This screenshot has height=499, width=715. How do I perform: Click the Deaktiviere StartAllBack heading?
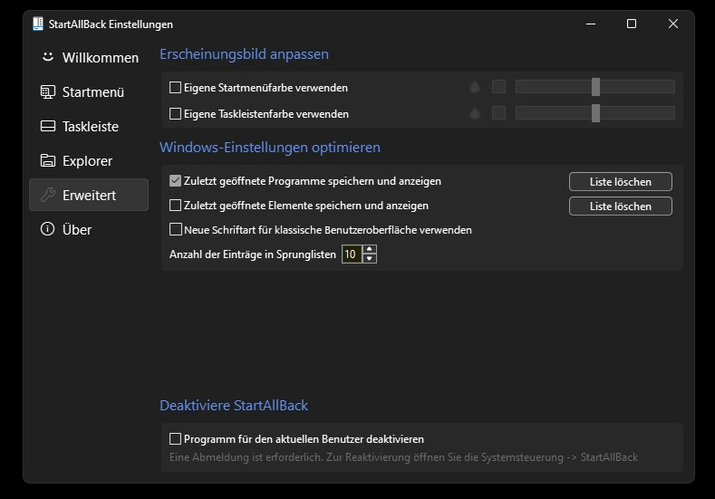pyautogui.click(x=234, y=405)
